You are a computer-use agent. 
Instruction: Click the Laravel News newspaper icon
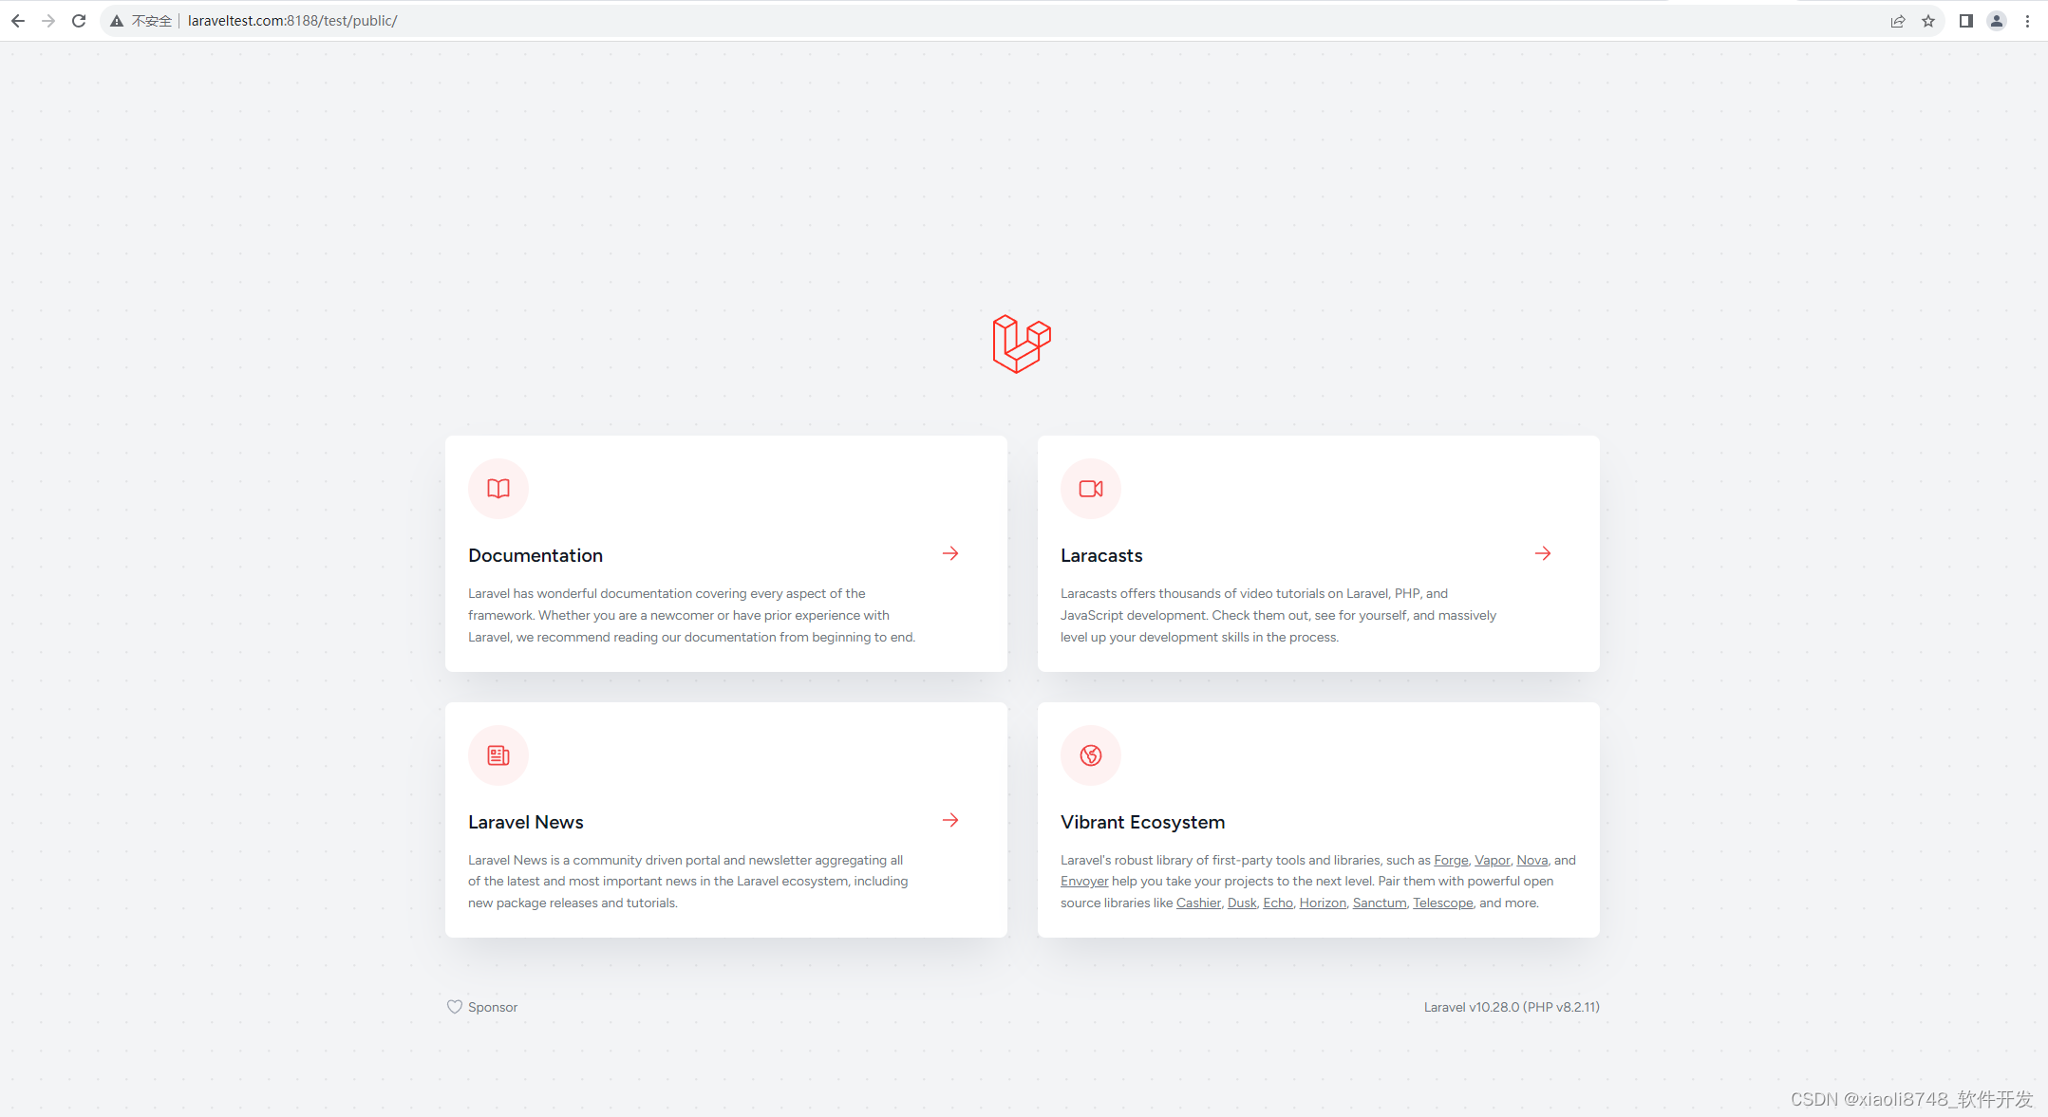point(499,755)
